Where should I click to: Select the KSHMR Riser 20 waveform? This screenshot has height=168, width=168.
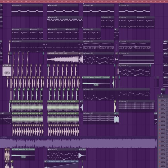click(63, 59)
